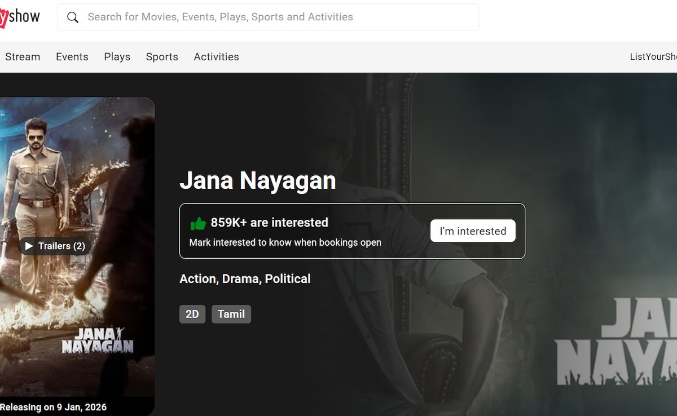Open the Stream section
This screenshot has height=416, width=677.
(23, 57)
